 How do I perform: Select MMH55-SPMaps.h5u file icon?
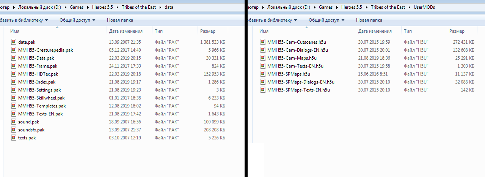click(263, 74)
